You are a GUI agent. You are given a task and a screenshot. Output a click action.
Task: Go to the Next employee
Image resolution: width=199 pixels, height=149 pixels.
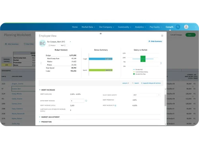63,45
